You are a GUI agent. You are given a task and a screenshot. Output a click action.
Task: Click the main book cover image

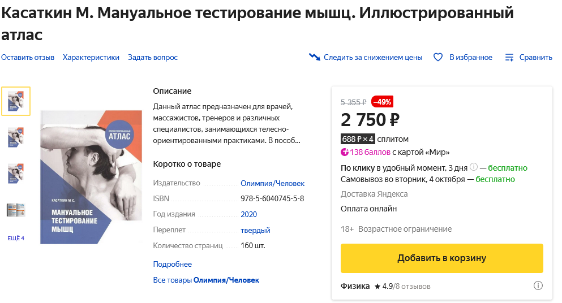(x=91, y=177)
